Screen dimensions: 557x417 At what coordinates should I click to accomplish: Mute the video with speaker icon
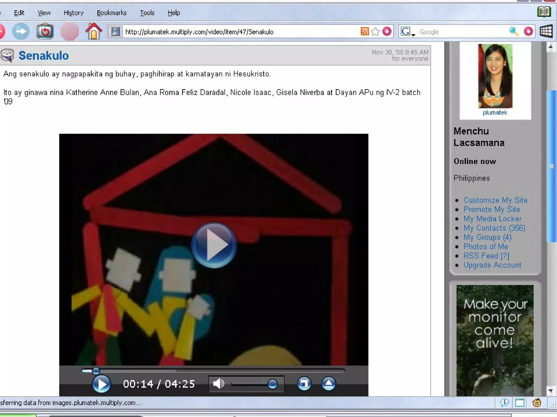(x=218, y=384)
